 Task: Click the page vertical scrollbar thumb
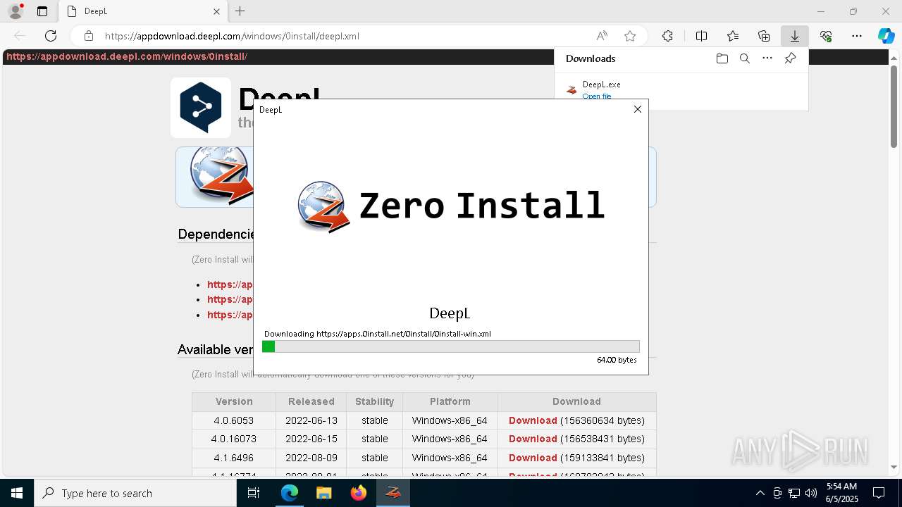pos(894,106)
